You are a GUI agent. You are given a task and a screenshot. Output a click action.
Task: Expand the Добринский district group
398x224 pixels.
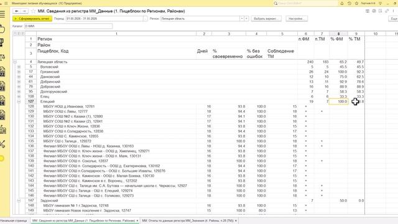coord(19,82)
